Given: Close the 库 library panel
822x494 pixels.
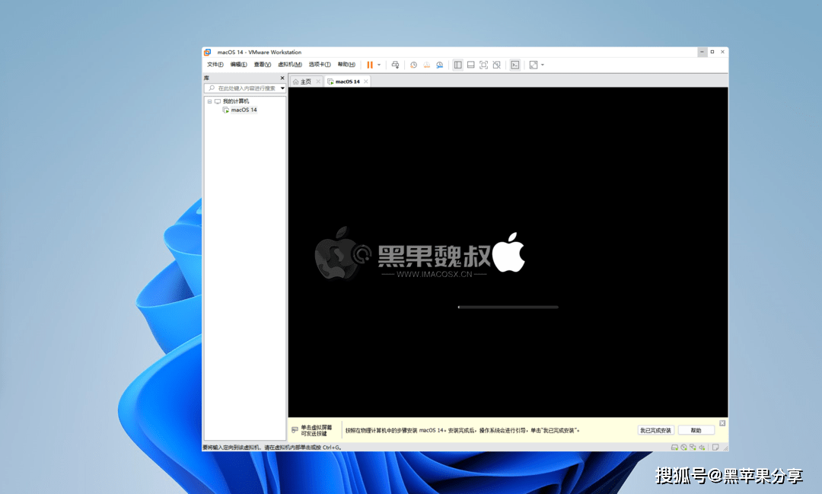Looking at the screenshot, I should pyautogui.click(x=282, y=78).
